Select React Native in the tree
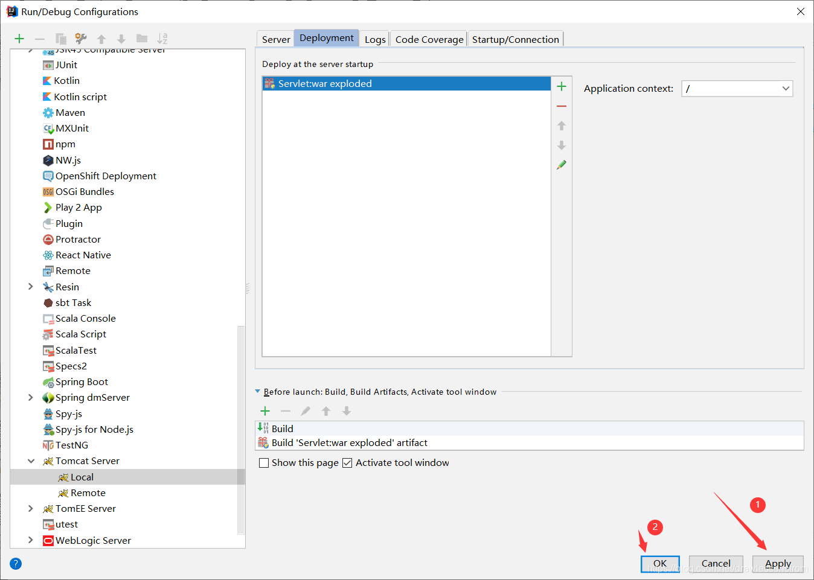 click(83, 255)
